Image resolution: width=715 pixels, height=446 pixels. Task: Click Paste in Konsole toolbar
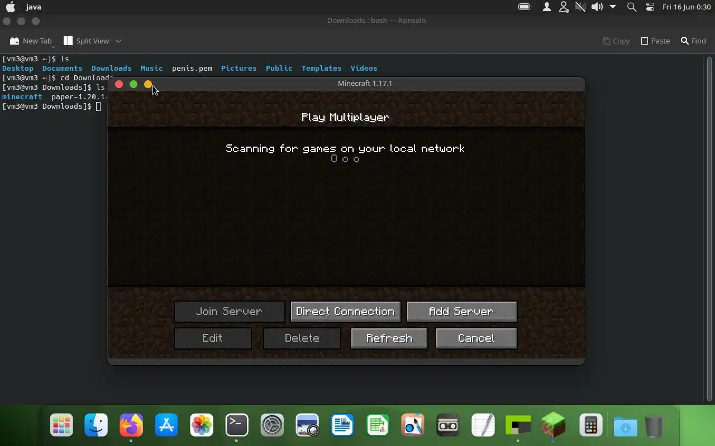(655, 41)
